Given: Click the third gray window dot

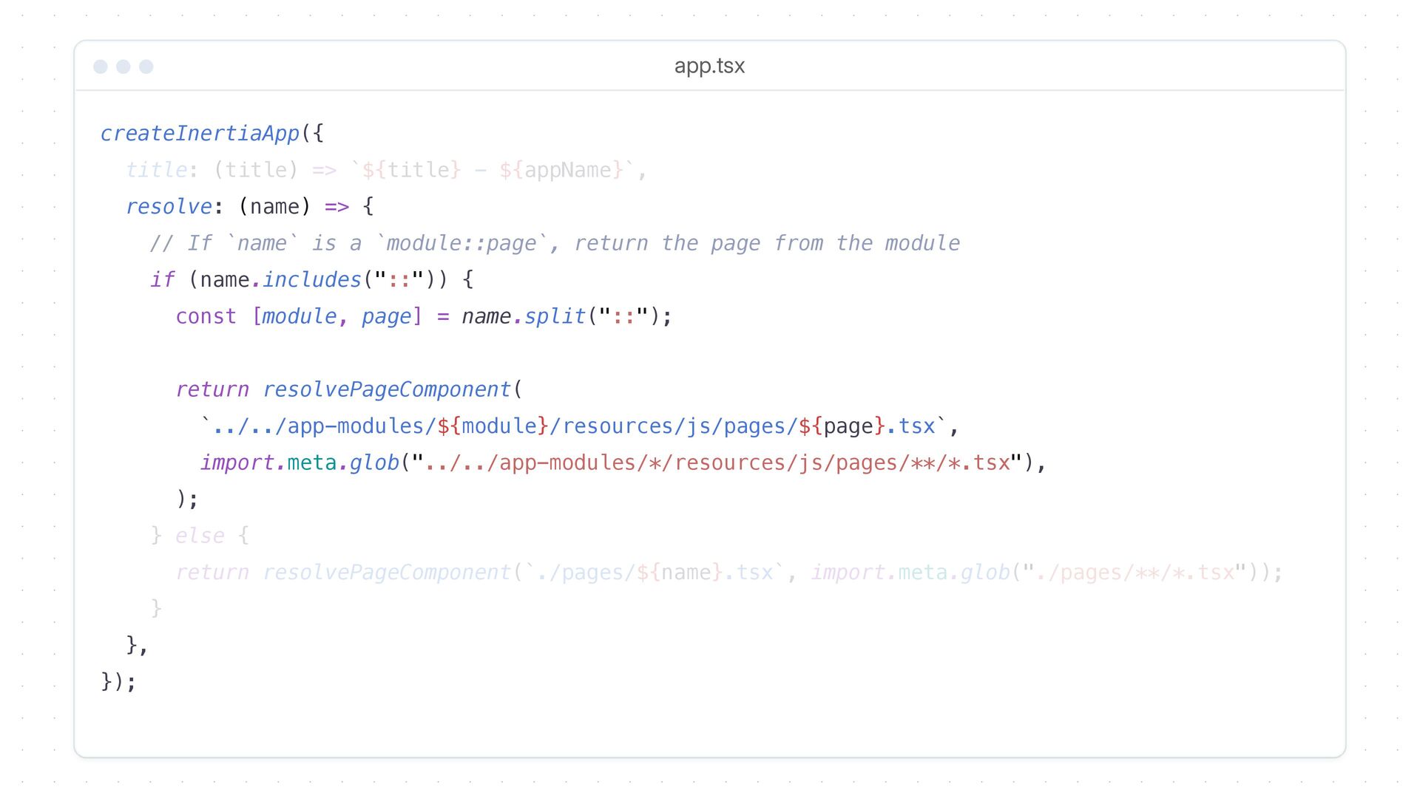Looking at the screenshot, I should (146, 66).
